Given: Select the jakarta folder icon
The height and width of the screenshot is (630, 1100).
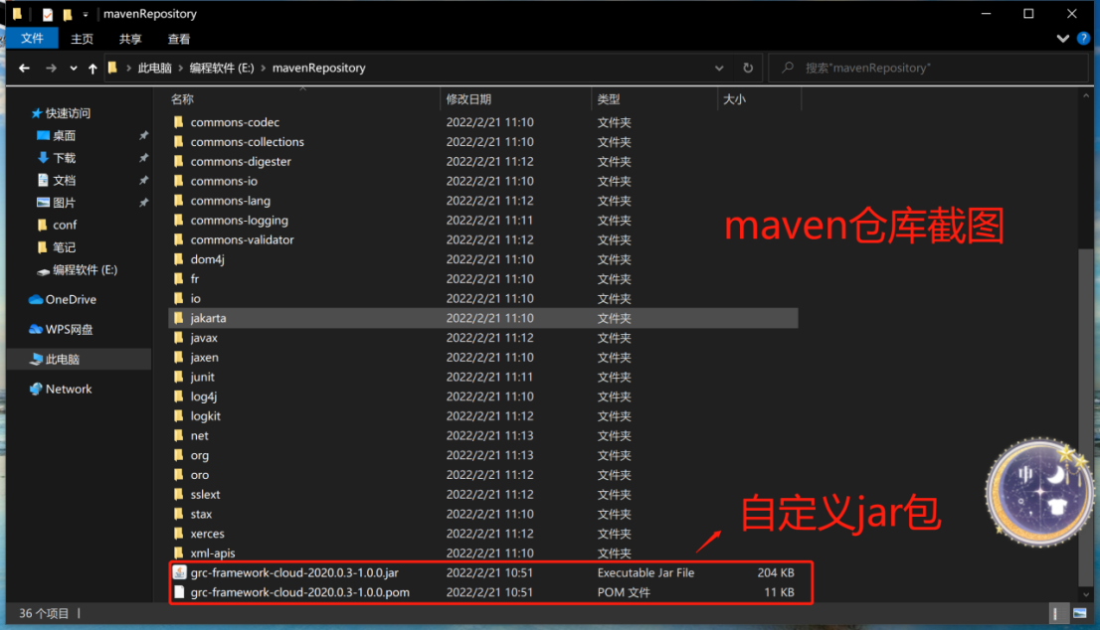Looking at the screenshot, I should (179, 318).
